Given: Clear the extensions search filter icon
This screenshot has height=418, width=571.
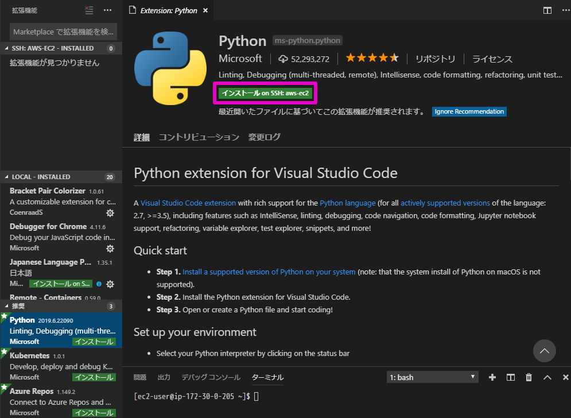Looking at the screenshot, I should (88, 9).
